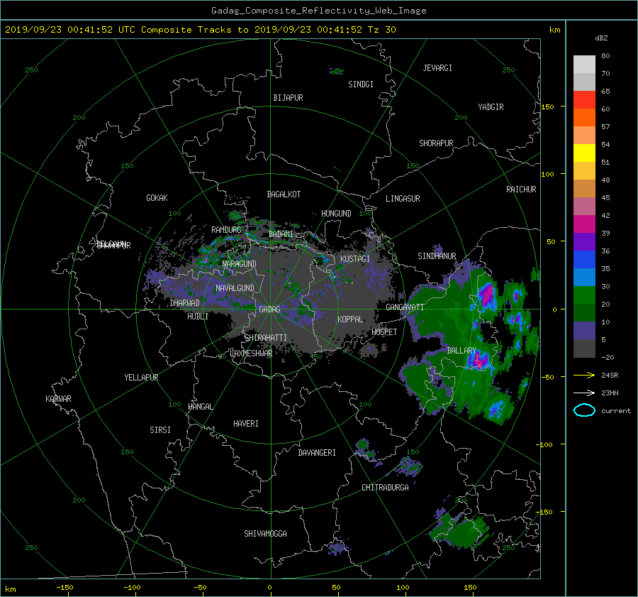Click the GOKAK city label
Viewport: 638px width, 597px height.
157,198
